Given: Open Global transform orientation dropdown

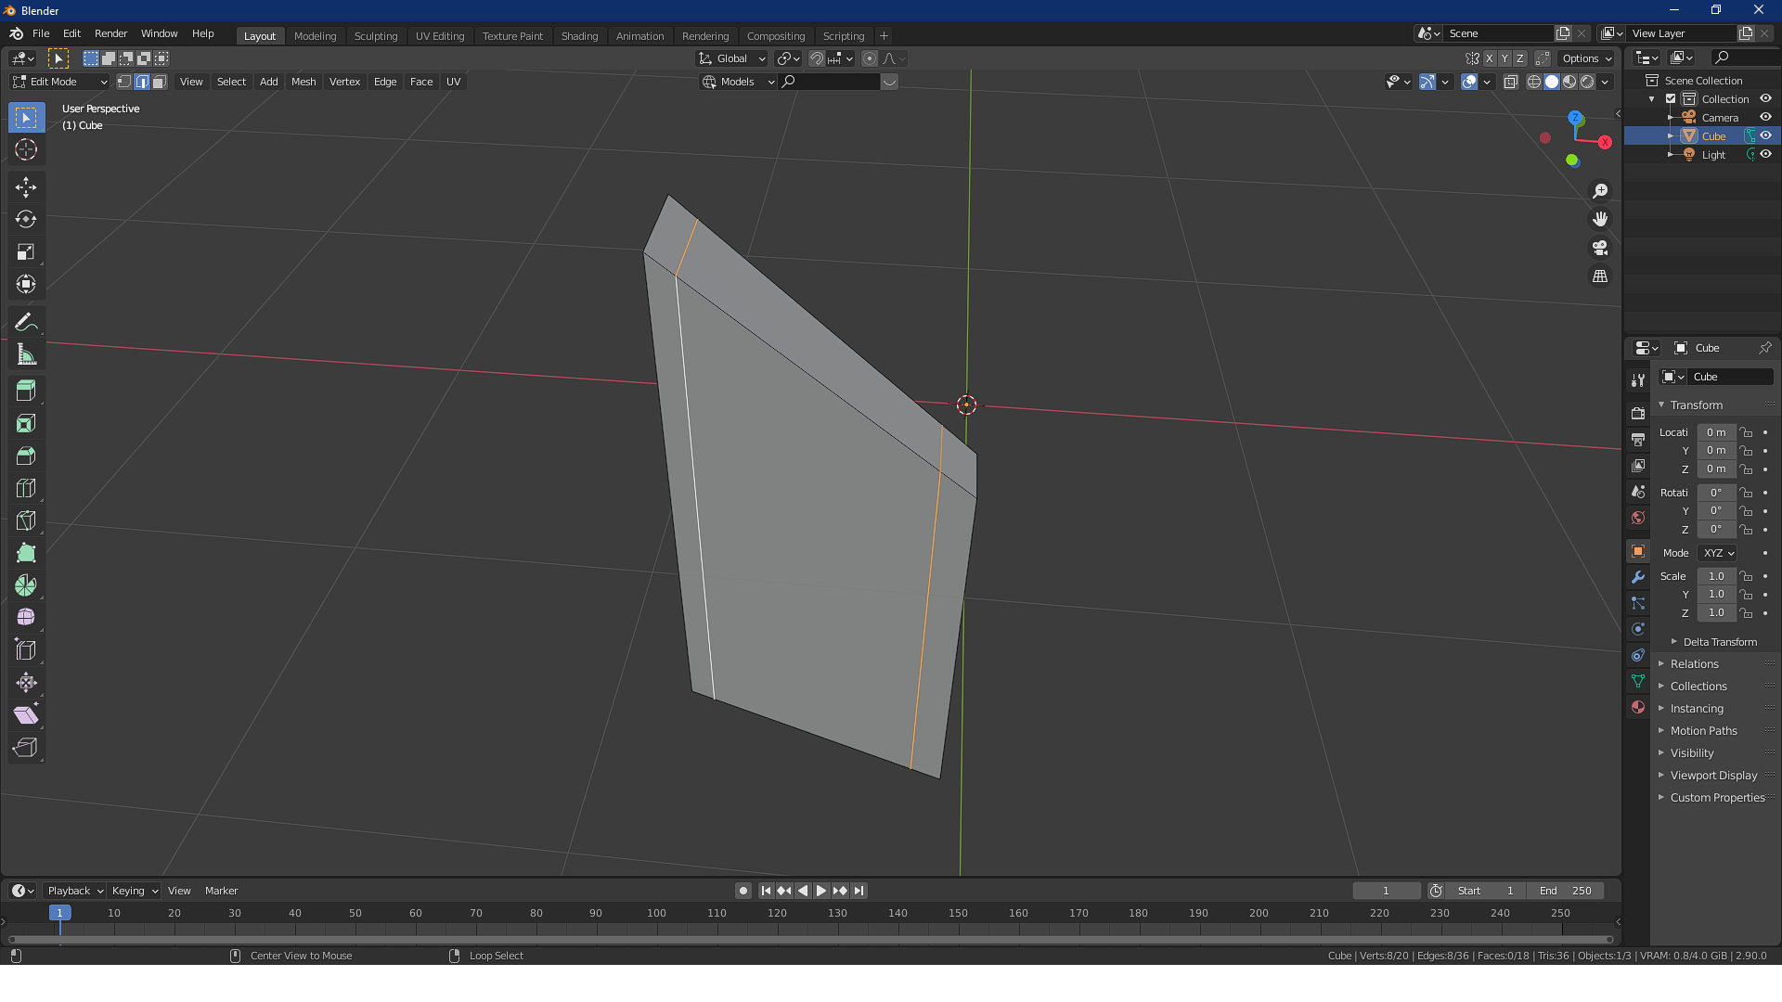Looking at the screenshot, I should tap(732, 58).
